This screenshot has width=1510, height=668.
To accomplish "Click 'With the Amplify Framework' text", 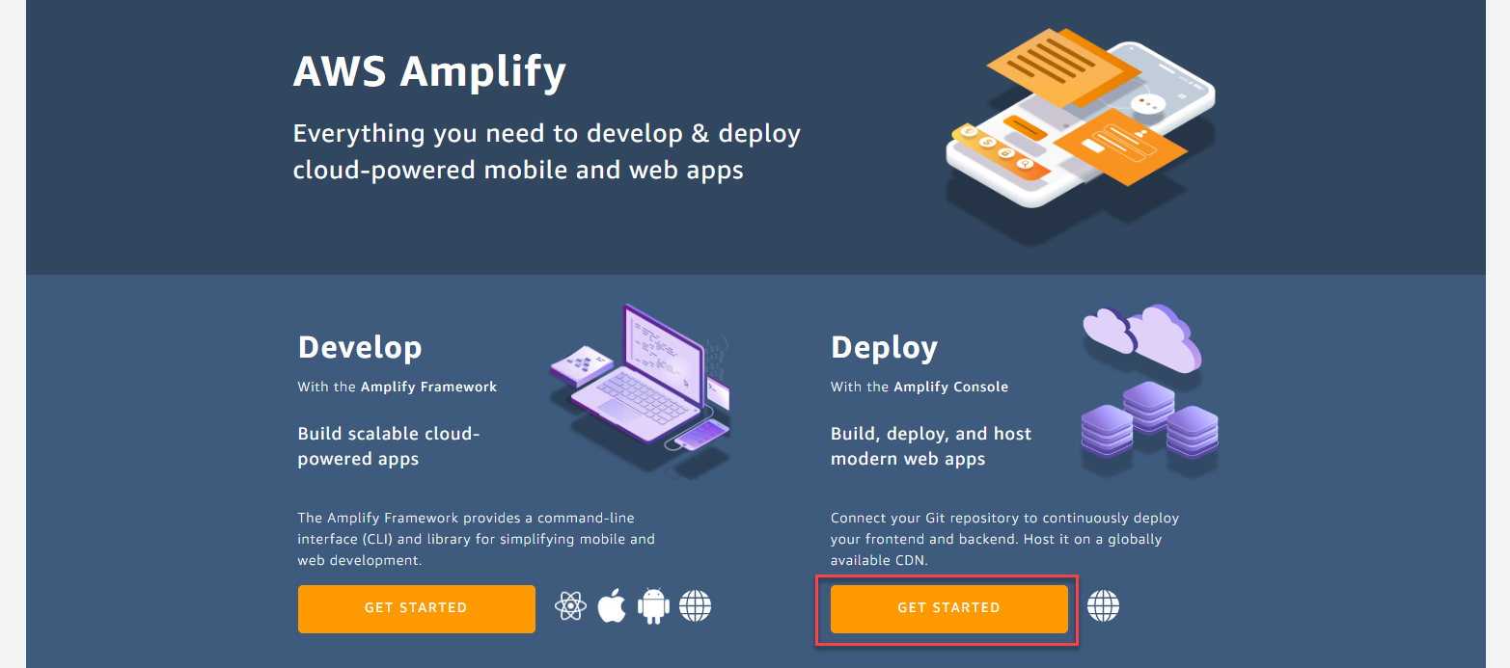I will [x=398, y=387].
